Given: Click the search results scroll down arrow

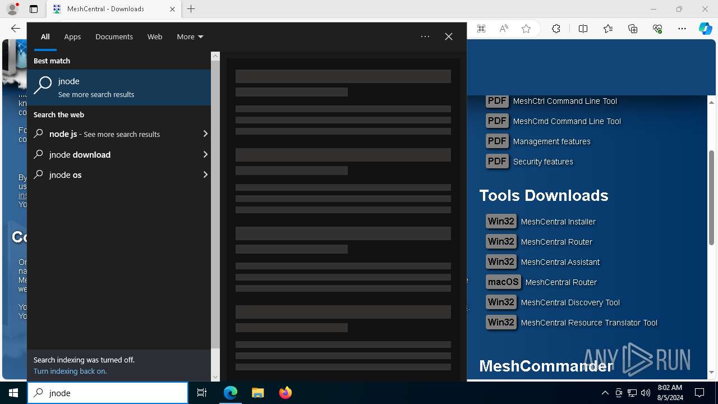Looking at the screenshot, I should pos(215,377).
